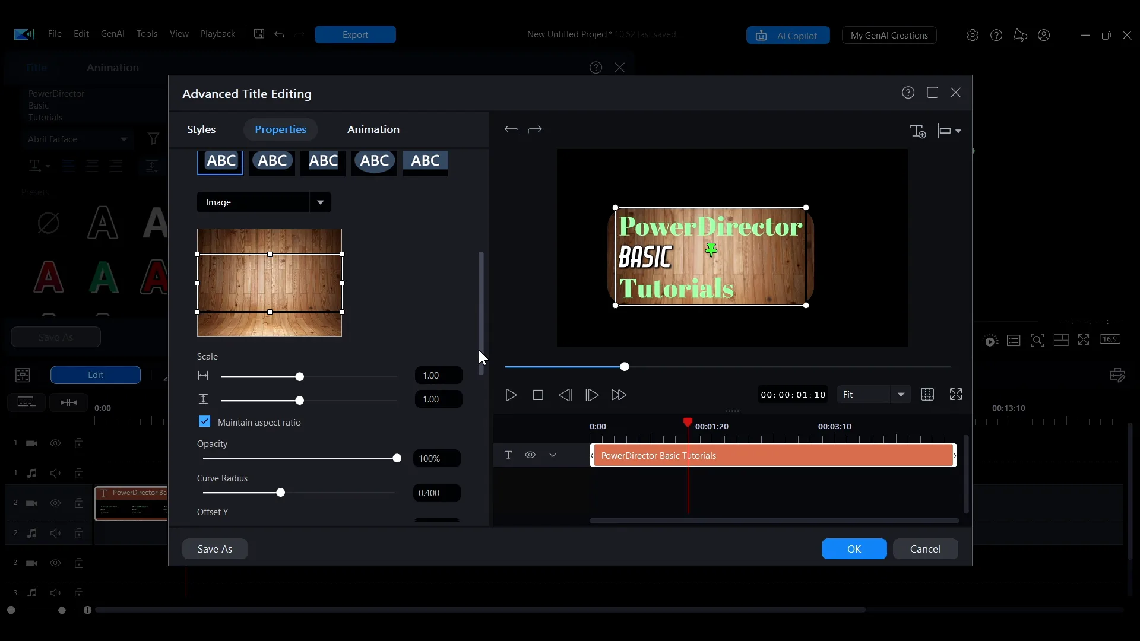Screen dimensions: 1140x641
Task: Toggle visibility of the title track eye
Action: (x=530, y=455)
